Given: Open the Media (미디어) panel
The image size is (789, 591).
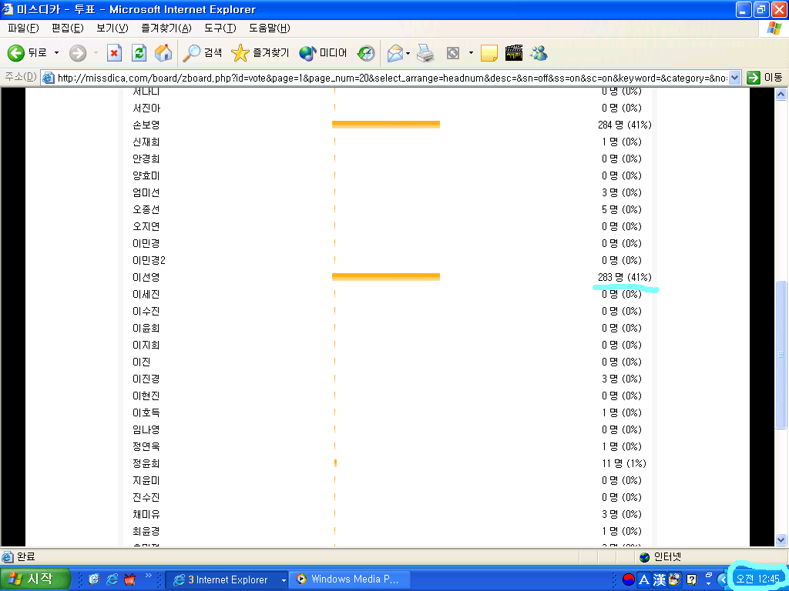Looking at the screenshot, I should click(x=323, y=53).
